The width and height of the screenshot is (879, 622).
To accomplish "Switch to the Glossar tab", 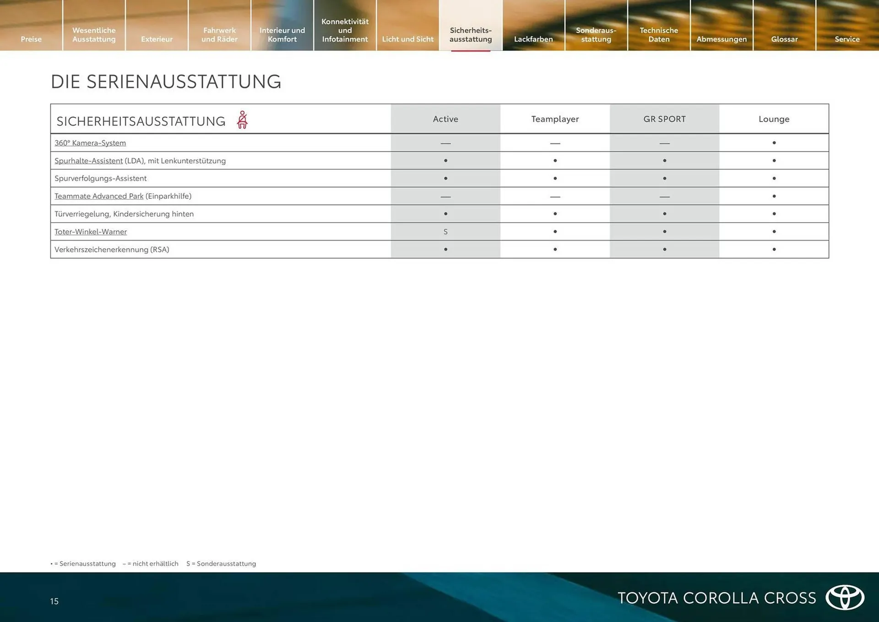I will click(784, 39).
